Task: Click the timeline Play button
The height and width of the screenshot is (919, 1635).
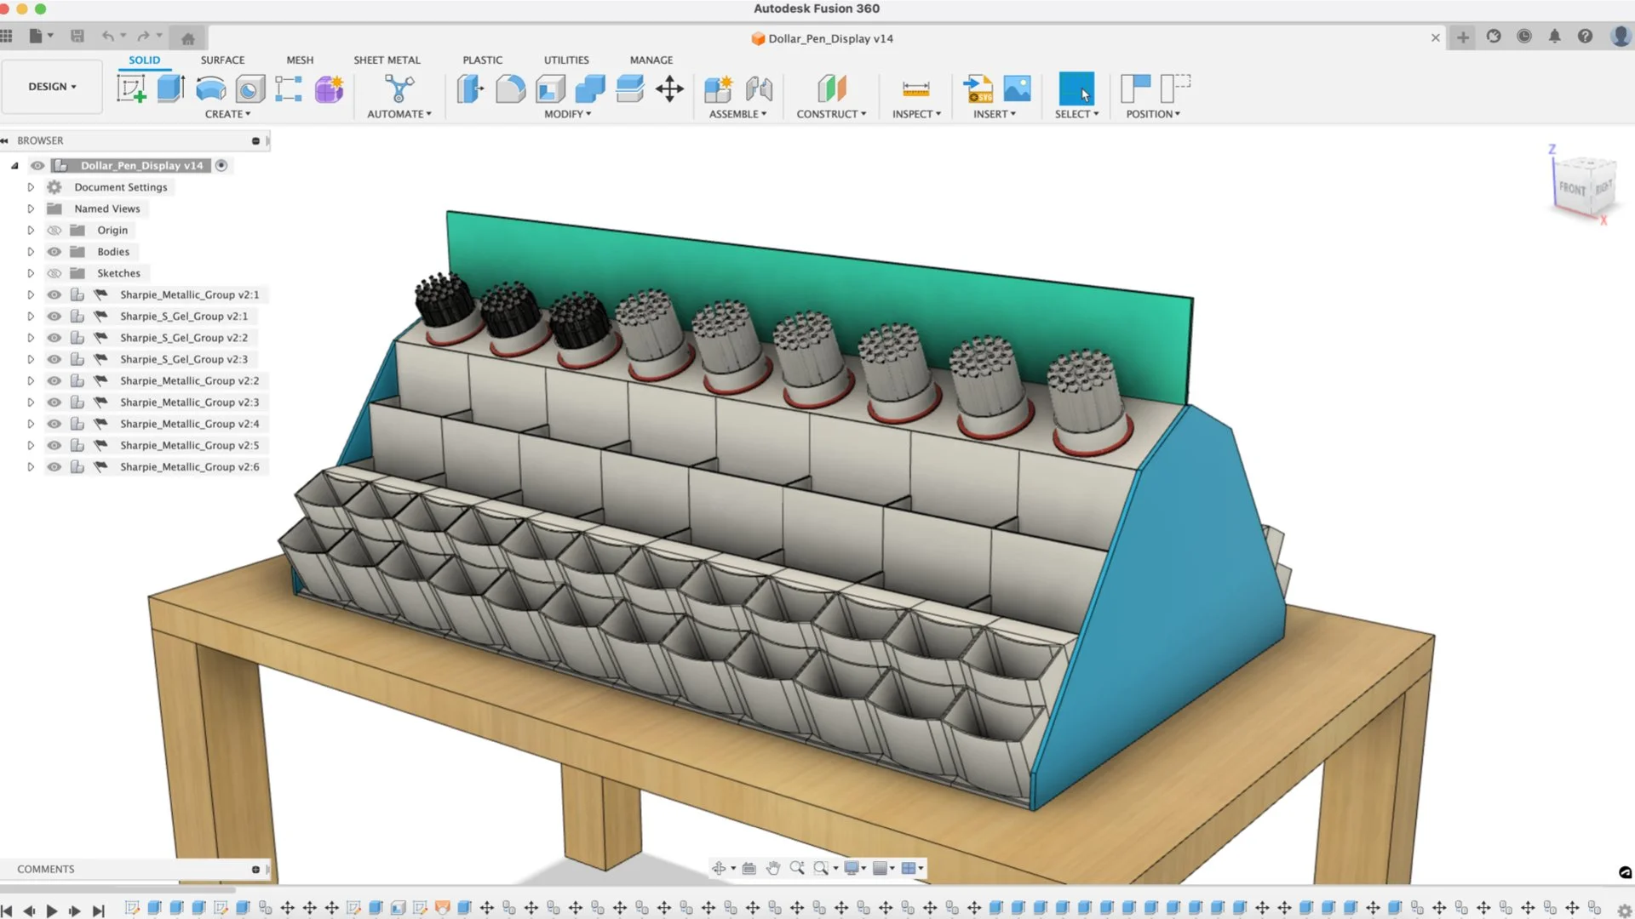Action: [x=52, y=910]
